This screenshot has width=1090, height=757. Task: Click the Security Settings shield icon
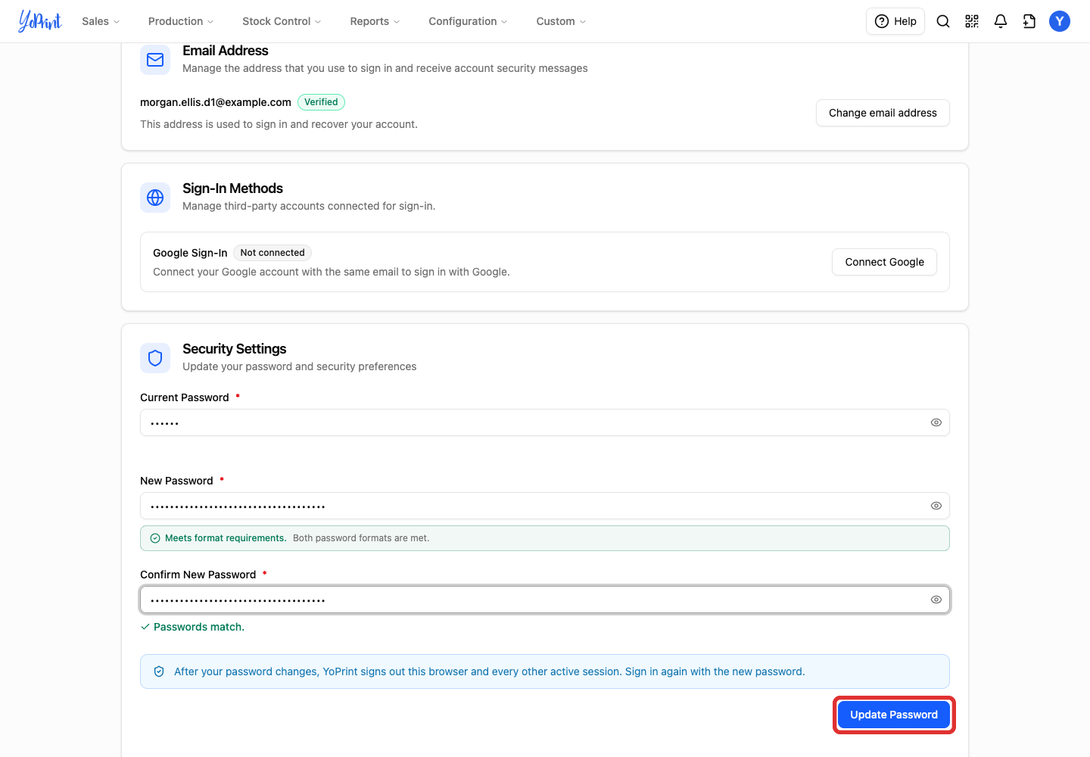155,358
